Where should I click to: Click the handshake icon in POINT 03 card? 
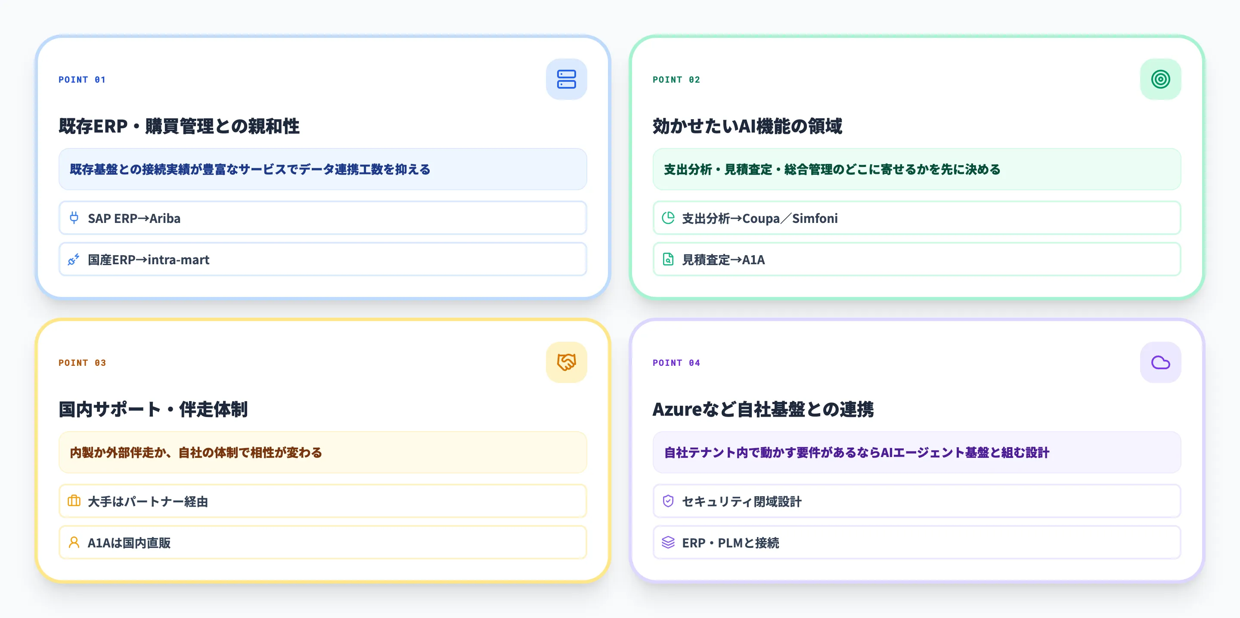(x=566, y=362)
